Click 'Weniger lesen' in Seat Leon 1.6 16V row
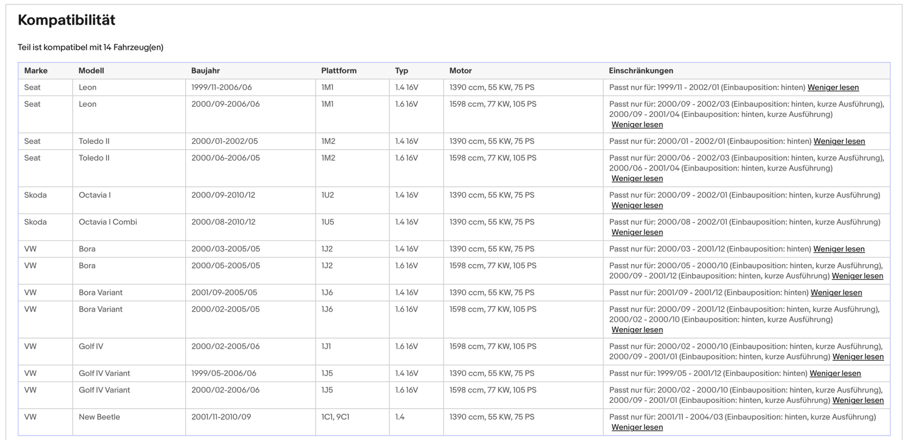This screenshot has height=440, width=908. coord(637,125)
